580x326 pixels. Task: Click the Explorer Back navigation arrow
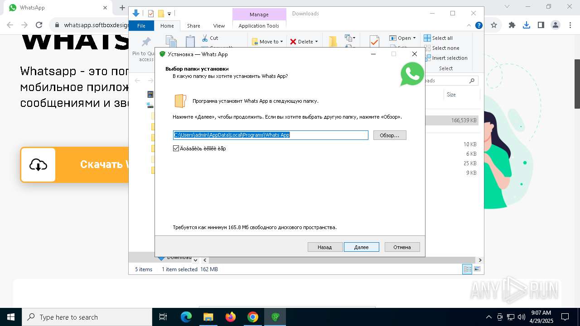137,81
